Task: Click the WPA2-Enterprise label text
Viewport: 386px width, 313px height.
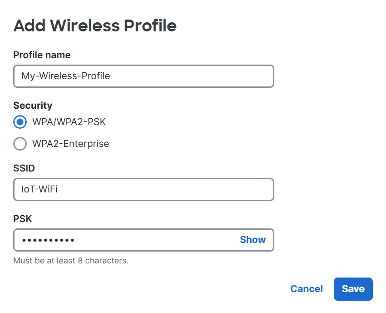Action: [71, 144]
